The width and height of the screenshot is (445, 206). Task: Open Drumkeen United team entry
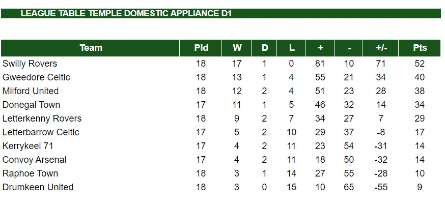pos(38,187)
